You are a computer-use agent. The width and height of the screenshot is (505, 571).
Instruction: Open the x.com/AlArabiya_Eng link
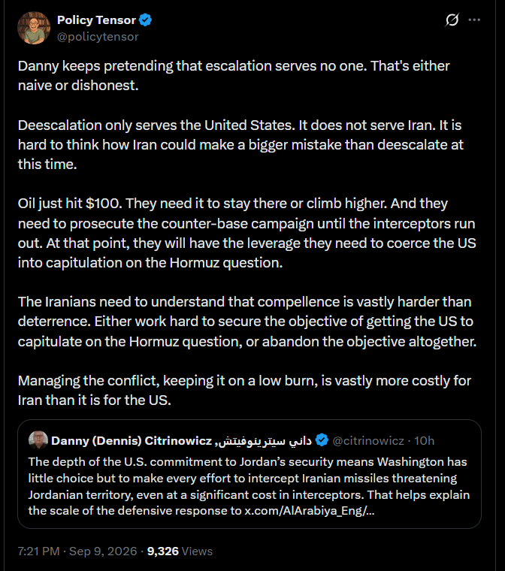310,511
